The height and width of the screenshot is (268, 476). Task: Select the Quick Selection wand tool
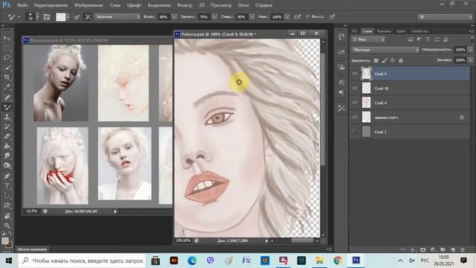click(x=7, y=68)
